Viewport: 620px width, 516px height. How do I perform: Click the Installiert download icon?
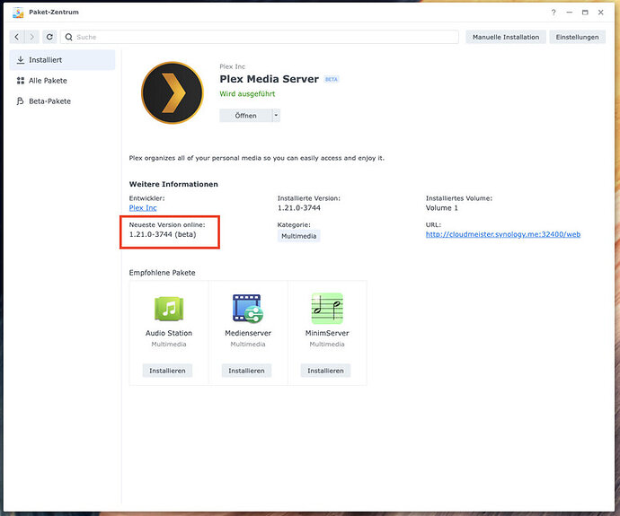(x=20, y=60)
